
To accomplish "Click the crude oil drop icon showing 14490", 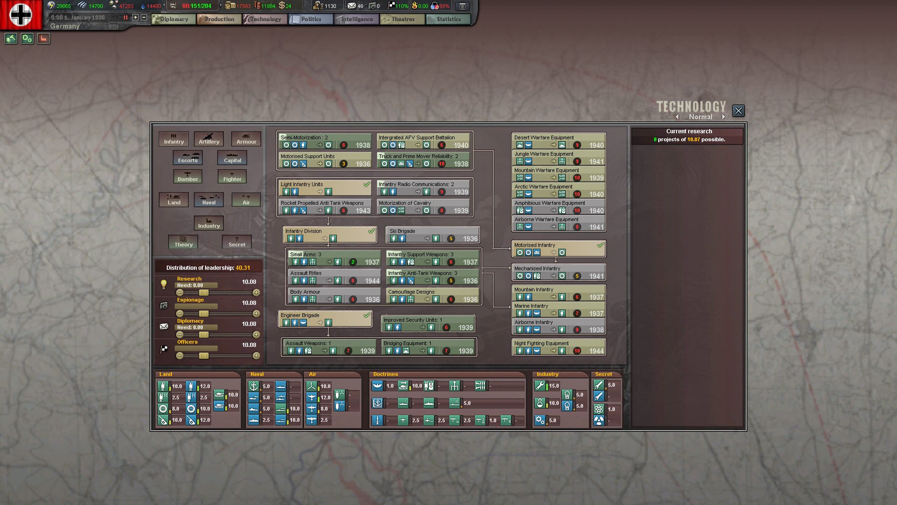I will 143,6.
